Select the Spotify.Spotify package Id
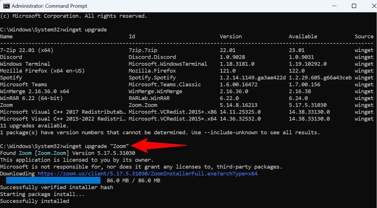Screen dimensions: 377x208 tap(152, 78)
